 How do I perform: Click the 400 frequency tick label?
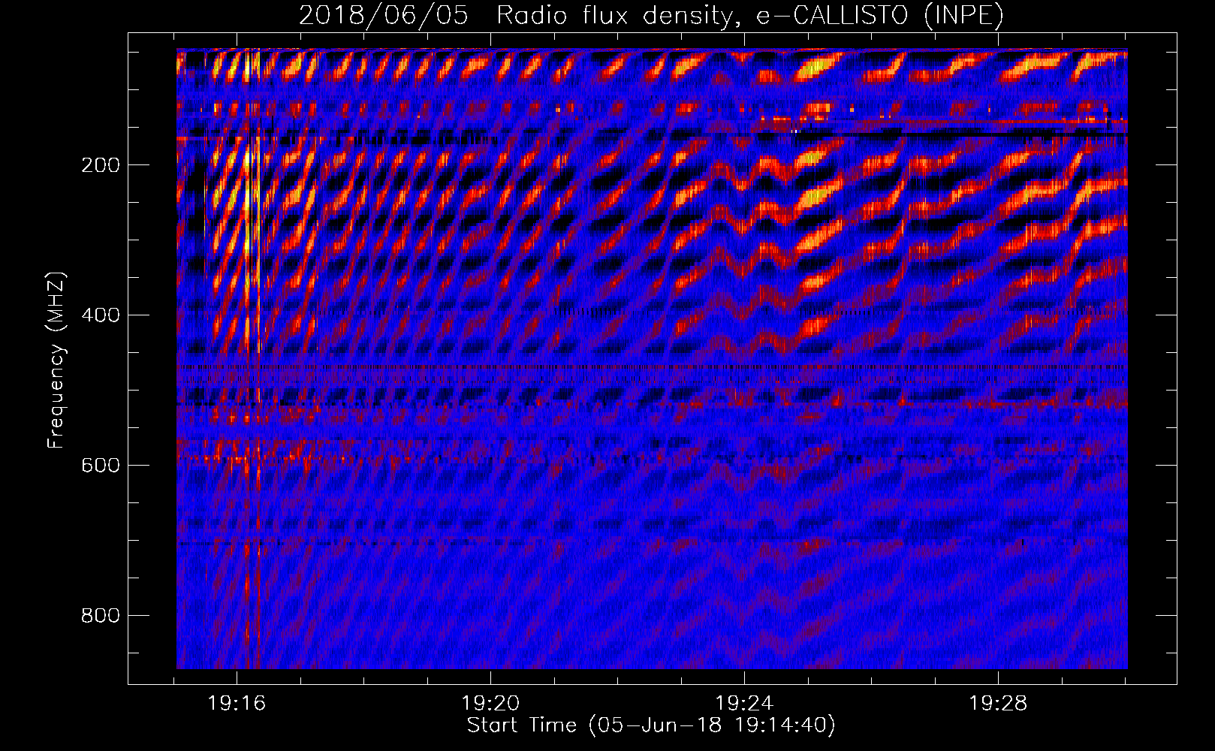tap(101, 315)
